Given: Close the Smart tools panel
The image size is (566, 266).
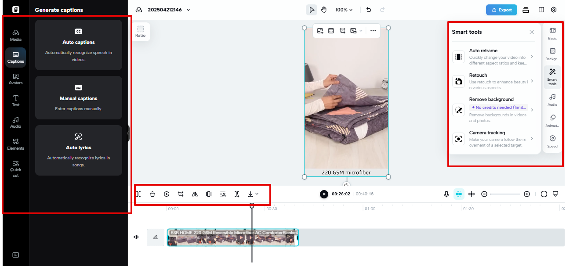Looking at the screenshot, I should (x=532, y=32).
